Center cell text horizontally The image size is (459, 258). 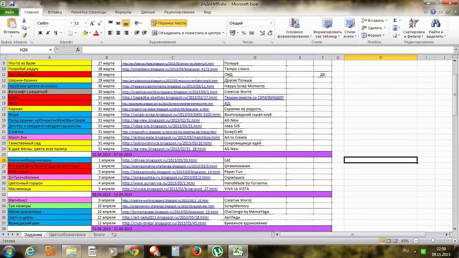(x=118, y=33)
